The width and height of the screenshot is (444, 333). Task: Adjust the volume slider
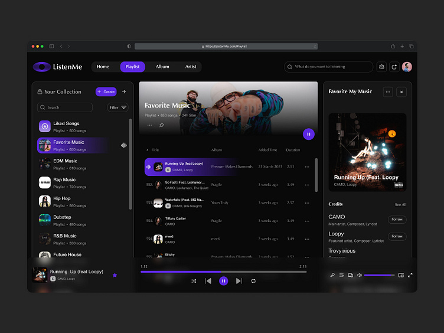tap(379, 275)
